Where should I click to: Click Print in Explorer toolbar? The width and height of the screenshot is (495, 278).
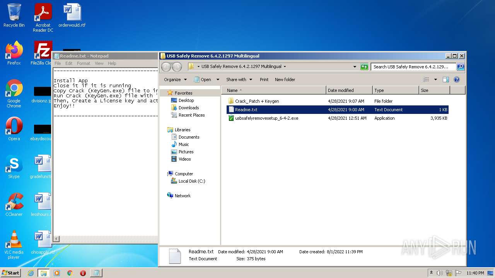click(264, 80)
